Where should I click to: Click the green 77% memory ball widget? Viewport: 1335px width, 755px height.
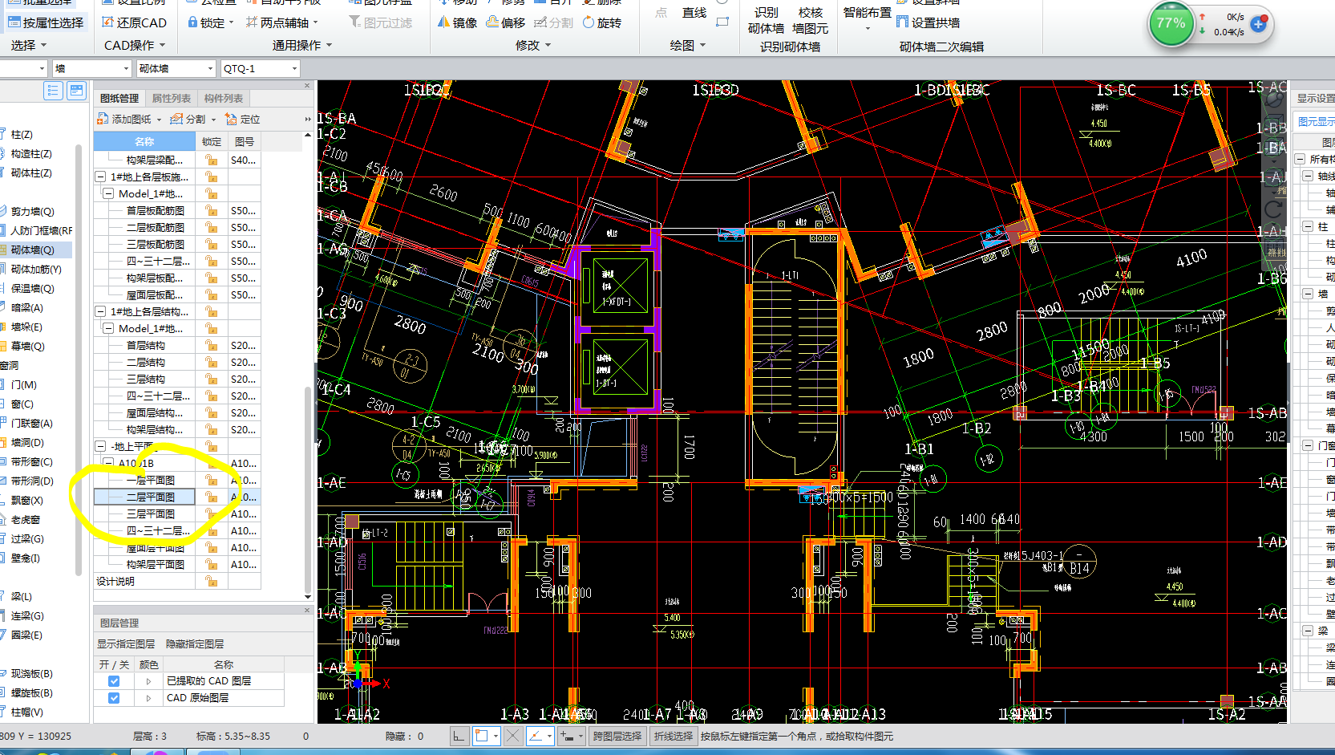tap(1171, 23)
